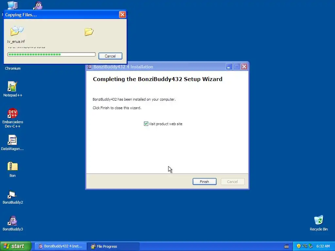The width and height of the screenshot is (335, 251).
Task: Close the BonziBuddy432 Installation window
Action: coord(244,67)
